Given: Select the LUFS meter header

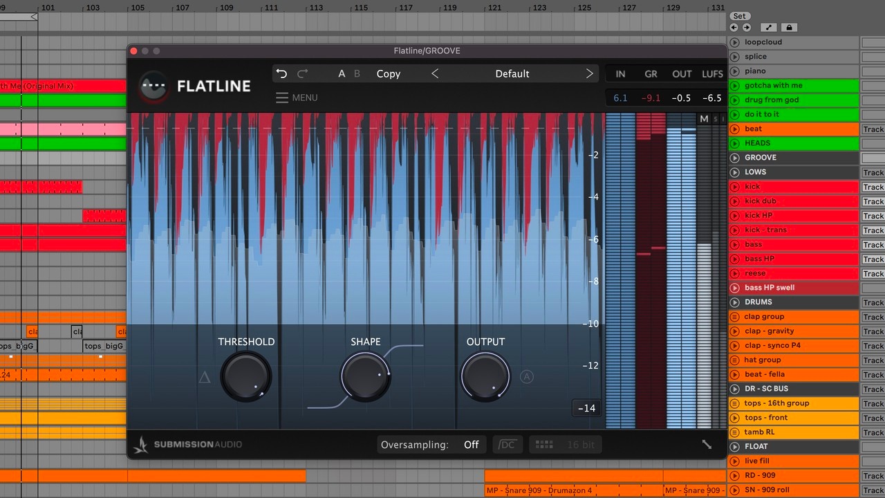Looking at the screenshot, I should [x=712, y=74].
